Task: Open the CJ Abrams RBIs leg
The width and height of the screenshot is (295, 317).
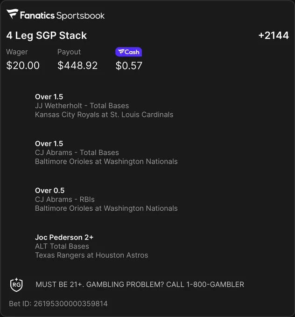Action: (x=106, y=200)
